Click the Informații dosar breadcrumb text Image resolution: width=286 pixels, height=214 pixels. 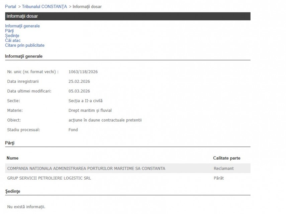[87, 7]
